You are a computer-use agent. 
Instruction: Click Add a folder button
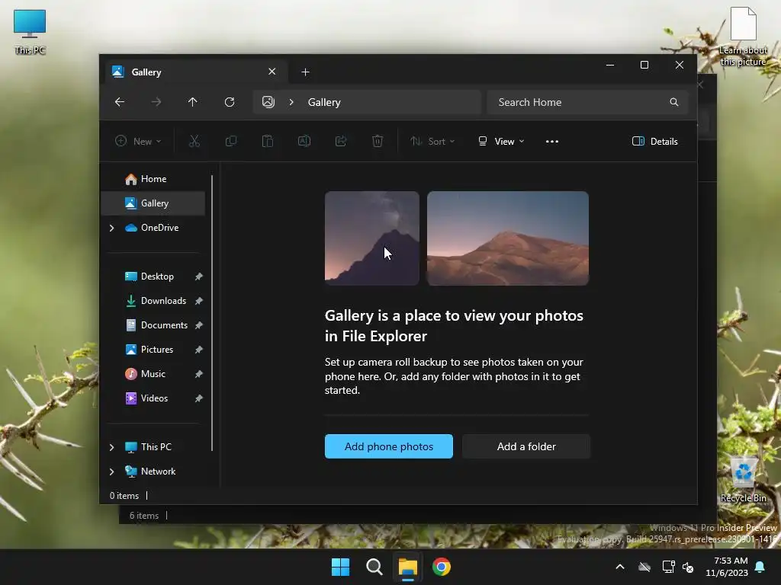point(526,446)
